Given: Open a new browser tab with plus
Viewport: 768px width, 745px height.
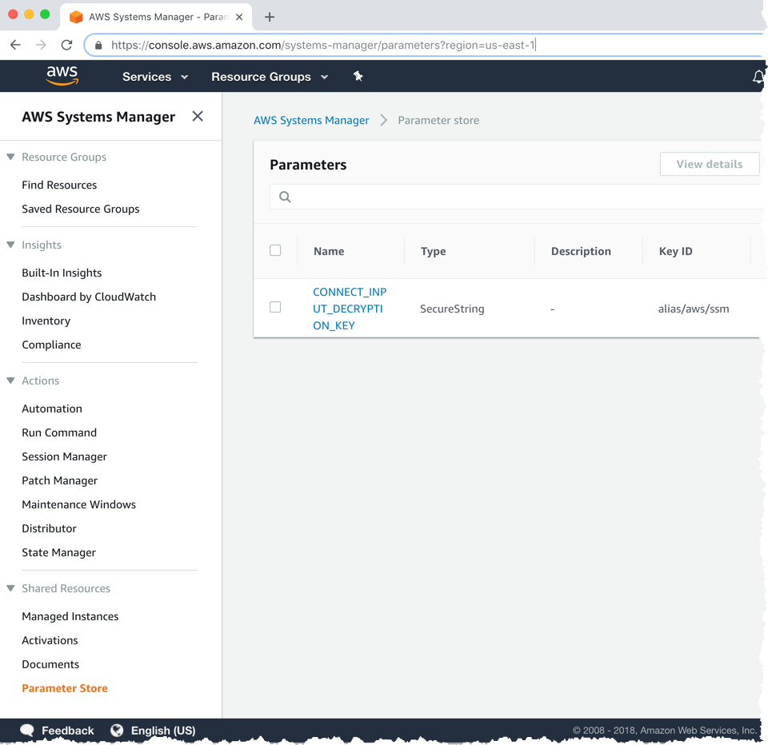Looking at the screenshot, I should (270, 17).
